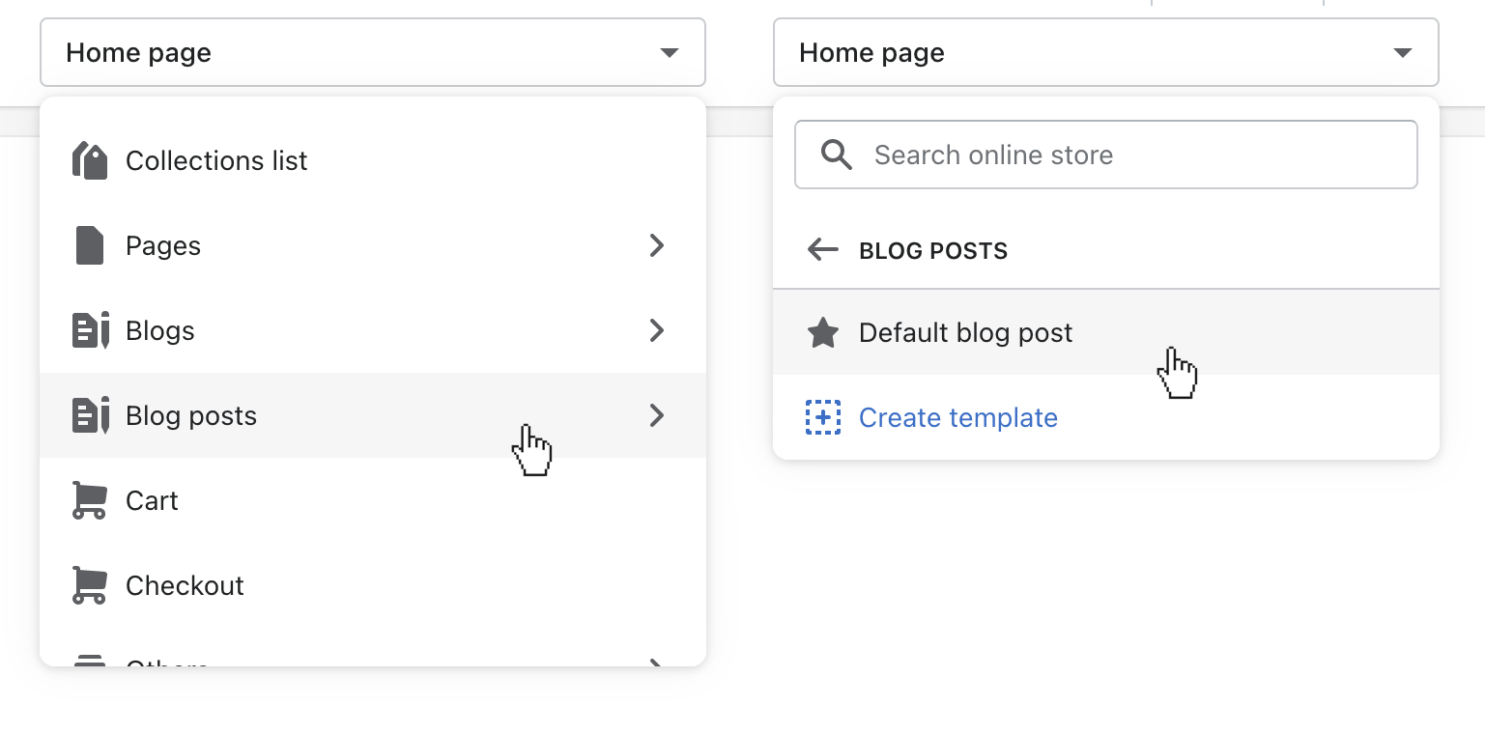Click the dashed plus icon for Create template
Viewport: 1485px width, 734px height.
pyautogui.click(x=822, y=417)
